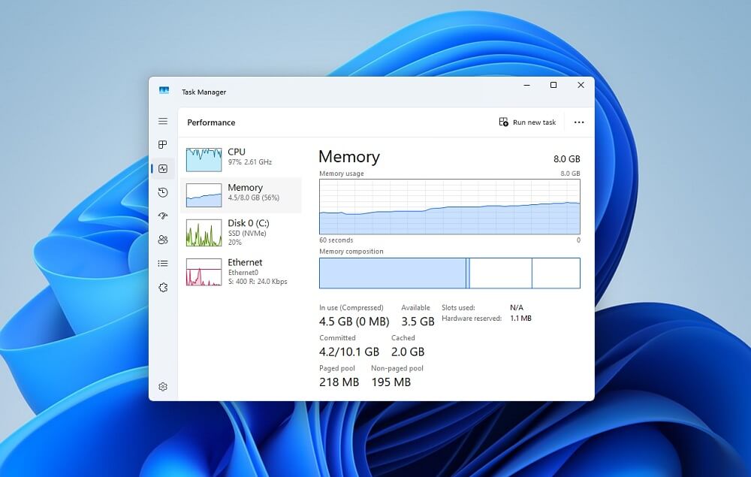Click the Memory title heading
Viewport: 751px width, 477px height.
(349, 156)
